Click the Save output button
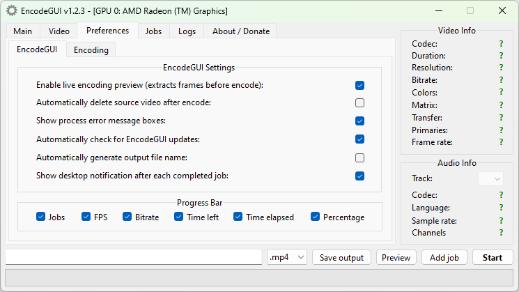The image size is (519, 292). point(341,258)
